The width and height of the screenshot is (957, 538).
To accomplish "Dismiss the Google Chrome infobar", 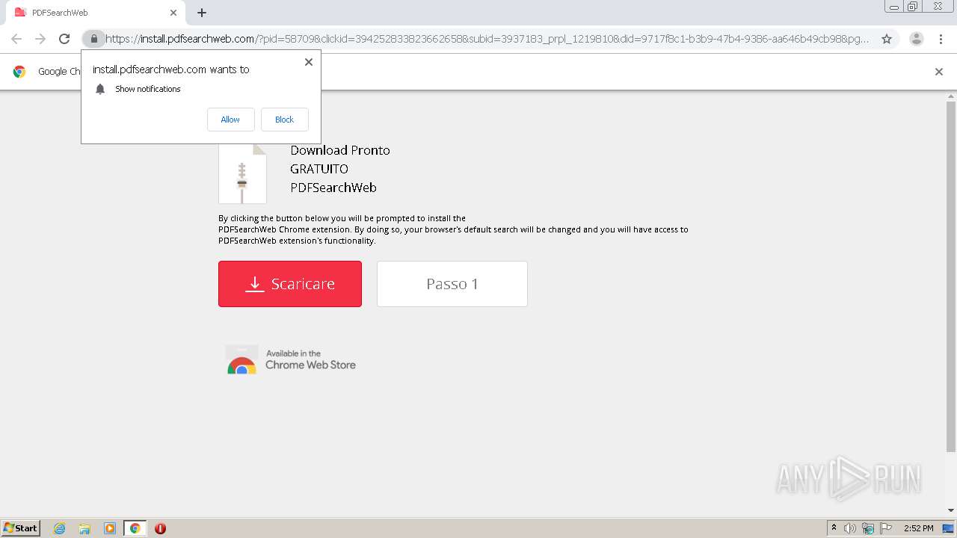I will pos(939,72).
